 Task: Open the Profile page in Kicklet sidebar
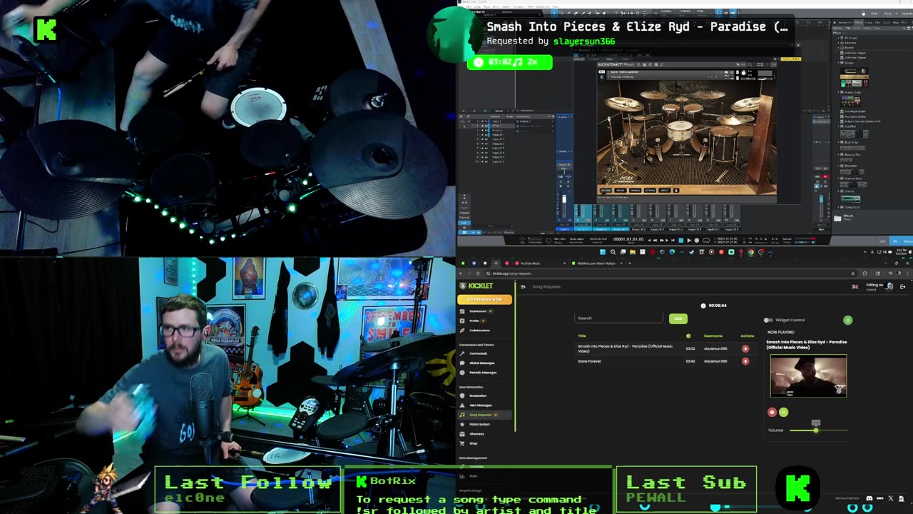(x=474, y=321)
